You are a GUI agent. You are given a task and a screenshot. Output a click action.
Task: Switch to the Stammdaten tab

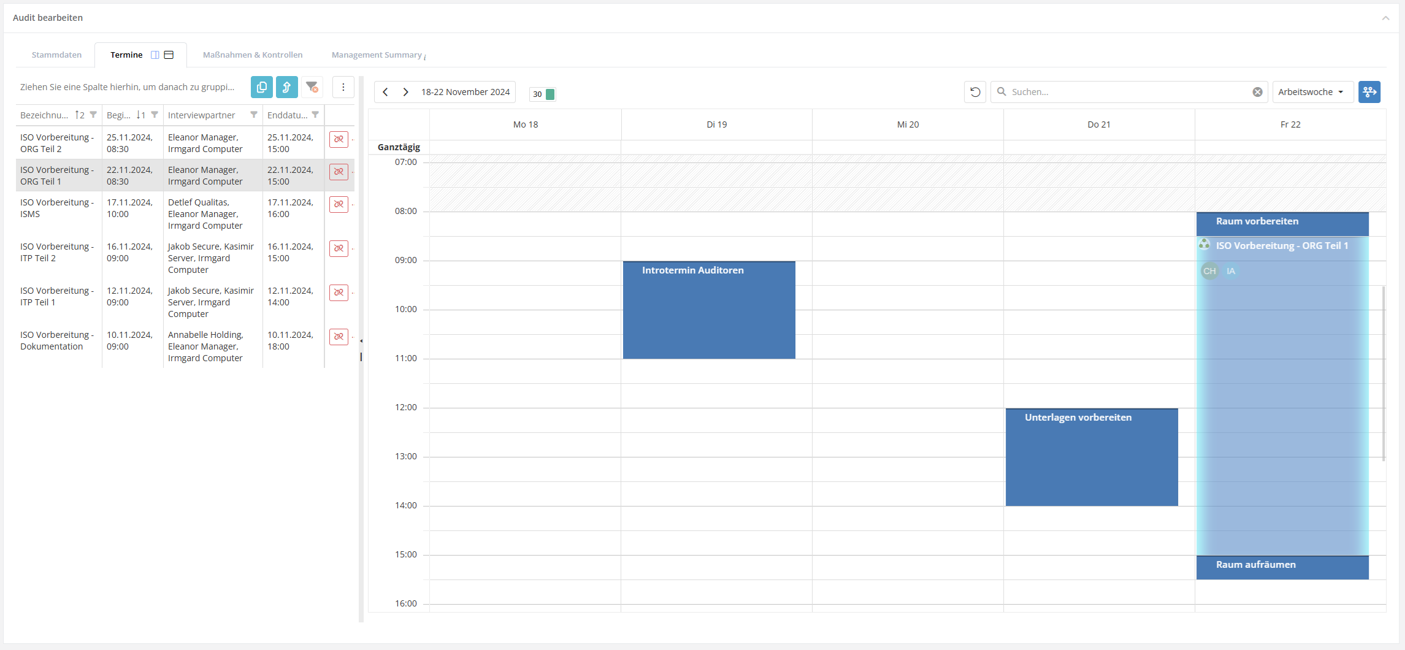pyautogui.click(x=56, y=55)
